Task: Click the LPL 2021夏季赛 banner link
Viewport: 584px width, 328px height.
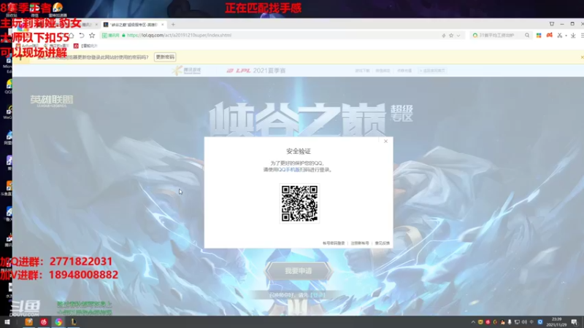Action: [256, 71]
